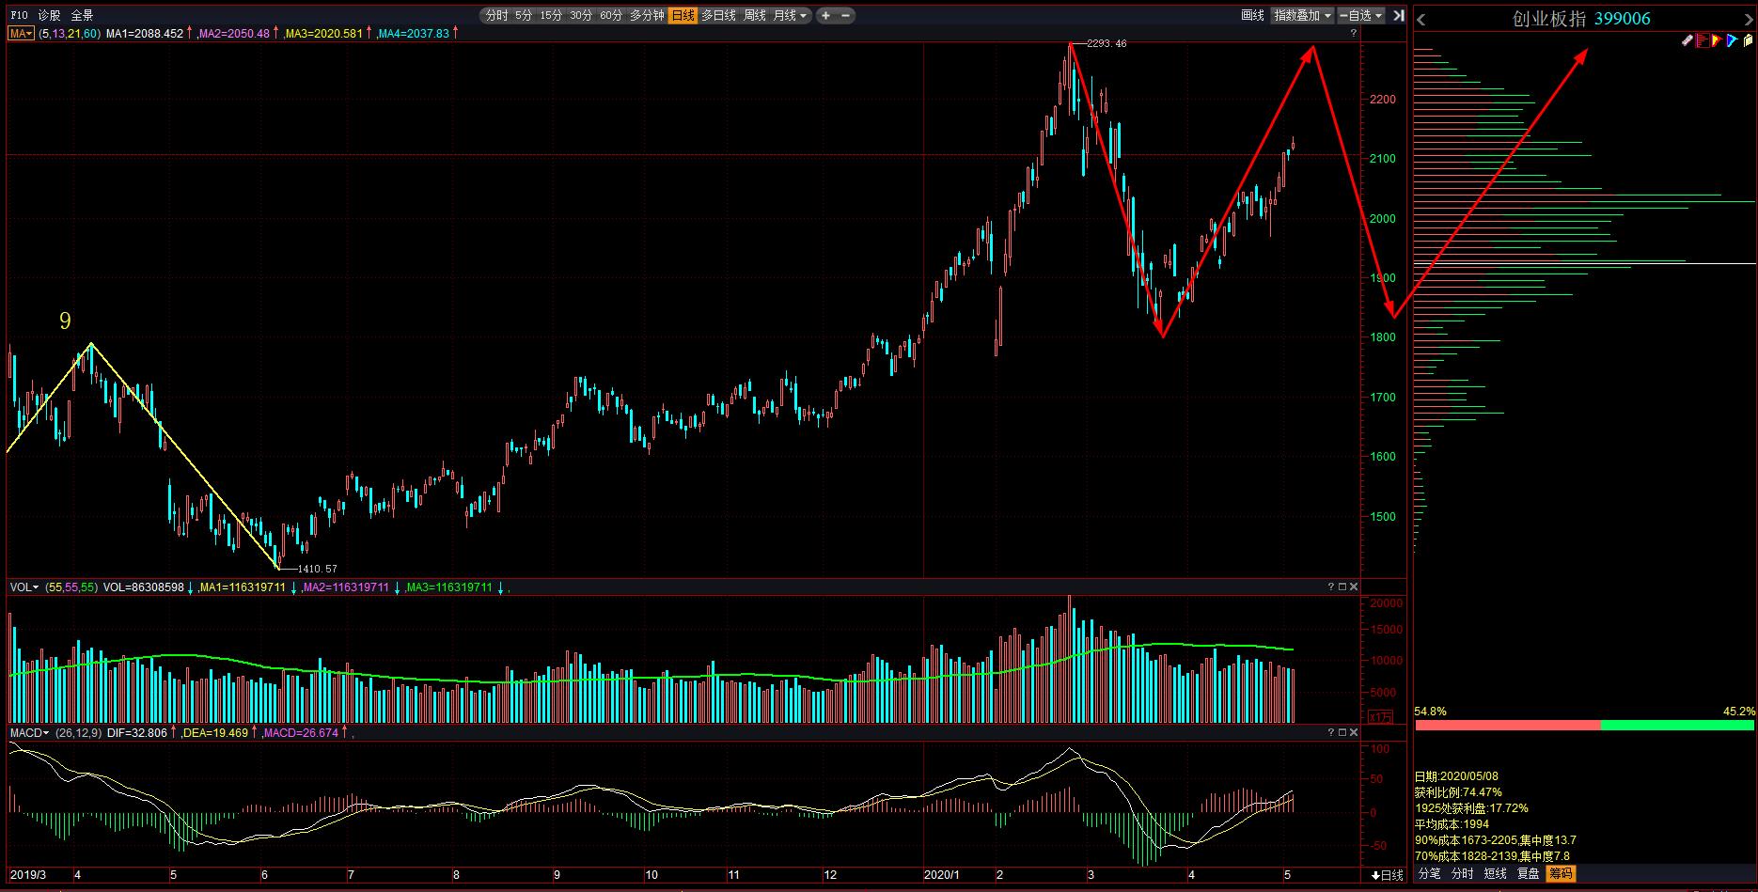Click the red profit portion of ratio bar
1758x892 pixels.
tap(1507, 726)
